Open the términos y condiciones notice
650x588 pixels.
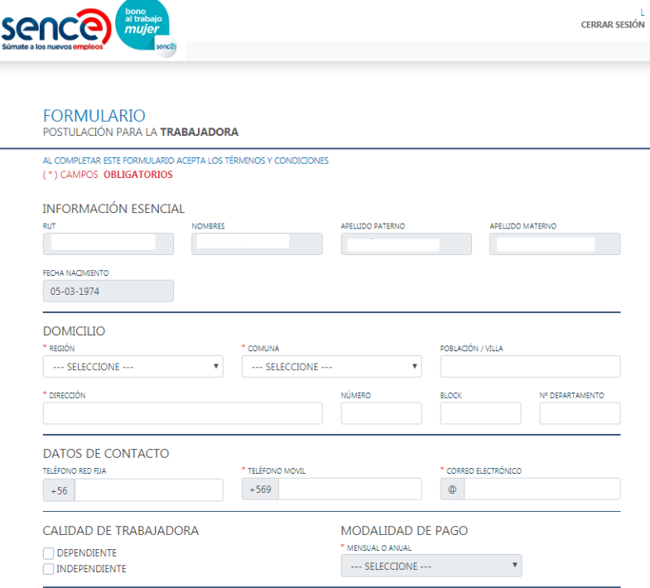[x=185, y=161]
